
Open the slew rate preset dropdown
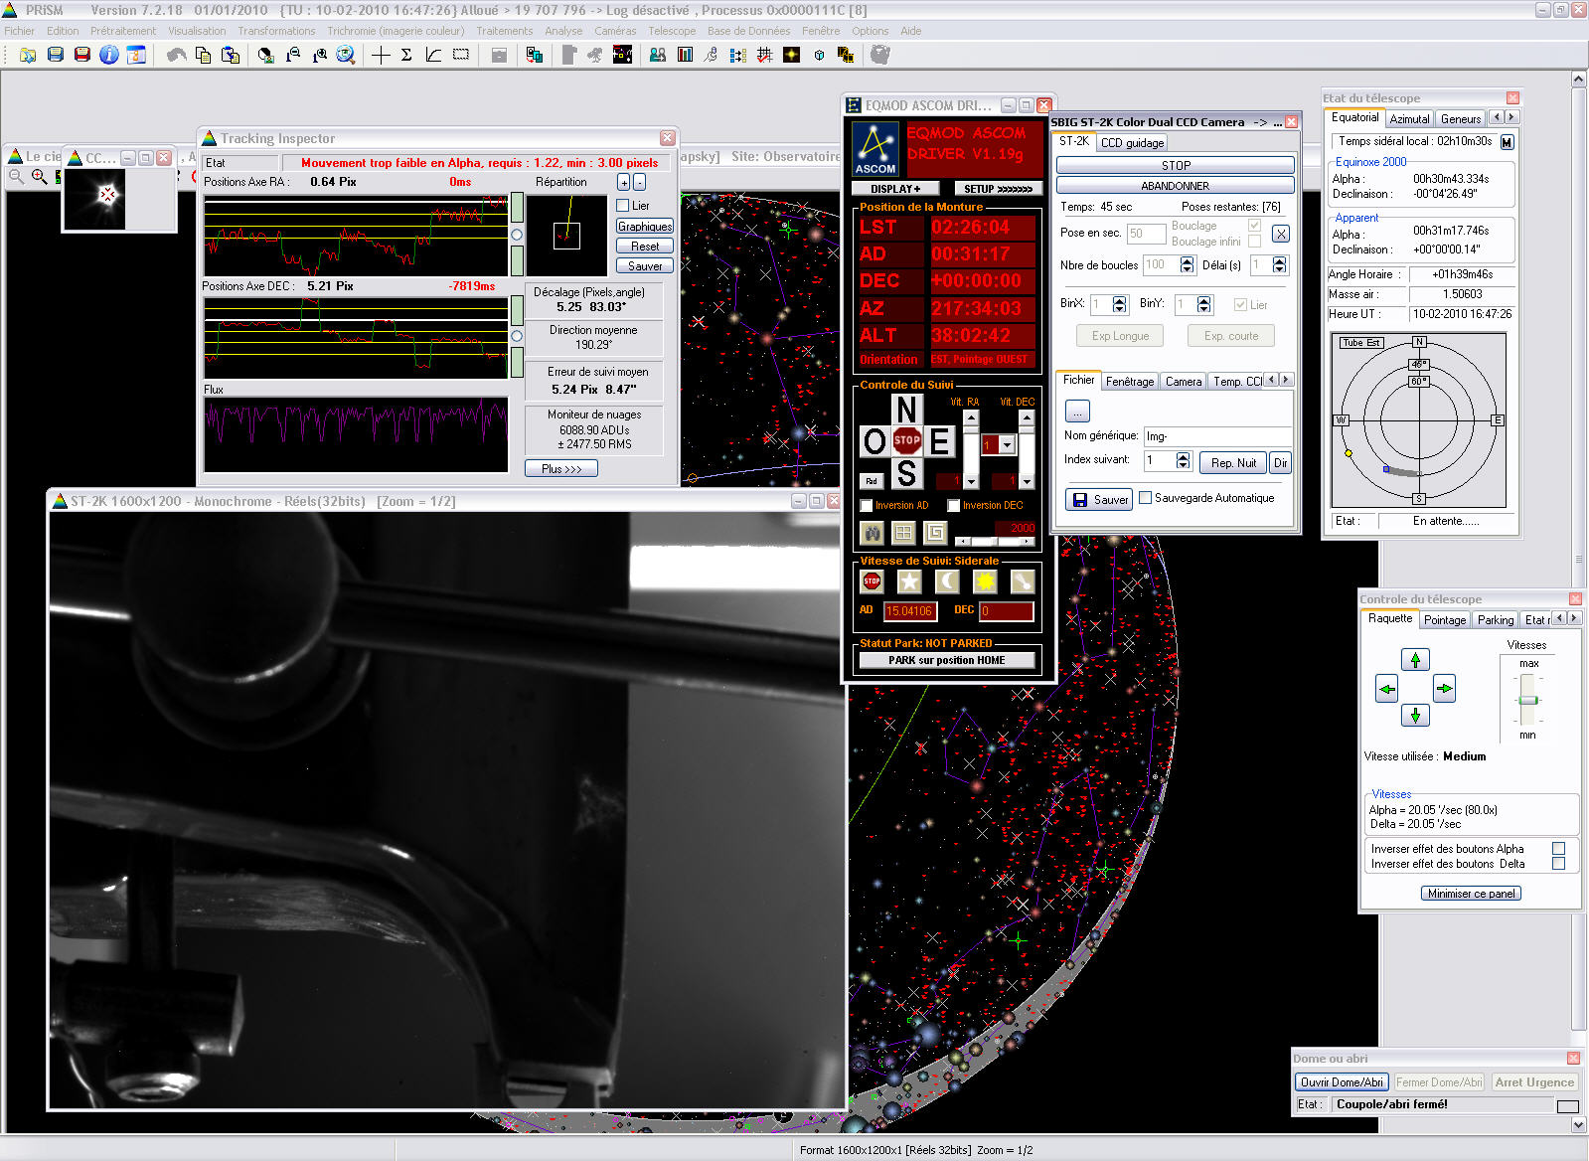click(1007, 444)
